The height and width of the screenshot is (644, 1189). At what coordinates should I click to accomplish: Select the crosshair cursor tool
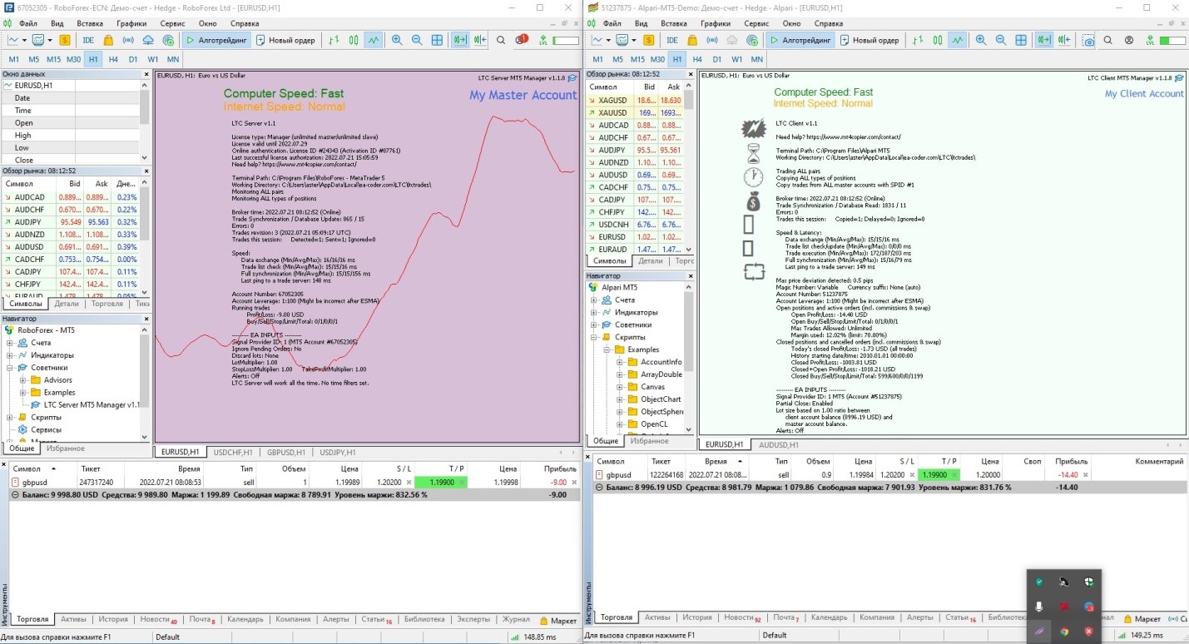pos(332,39)
